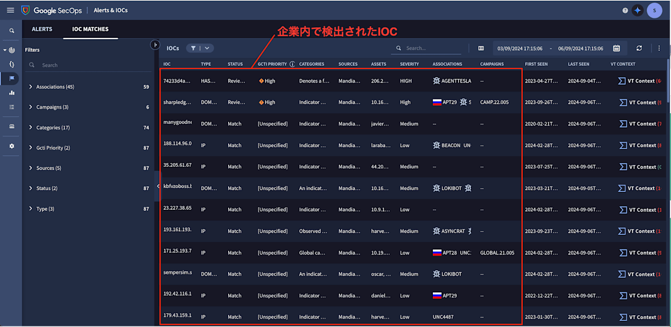This screenshot has height=327, width=671.
Task: Open the calendar date picker icon
Action: pos(616,49)
